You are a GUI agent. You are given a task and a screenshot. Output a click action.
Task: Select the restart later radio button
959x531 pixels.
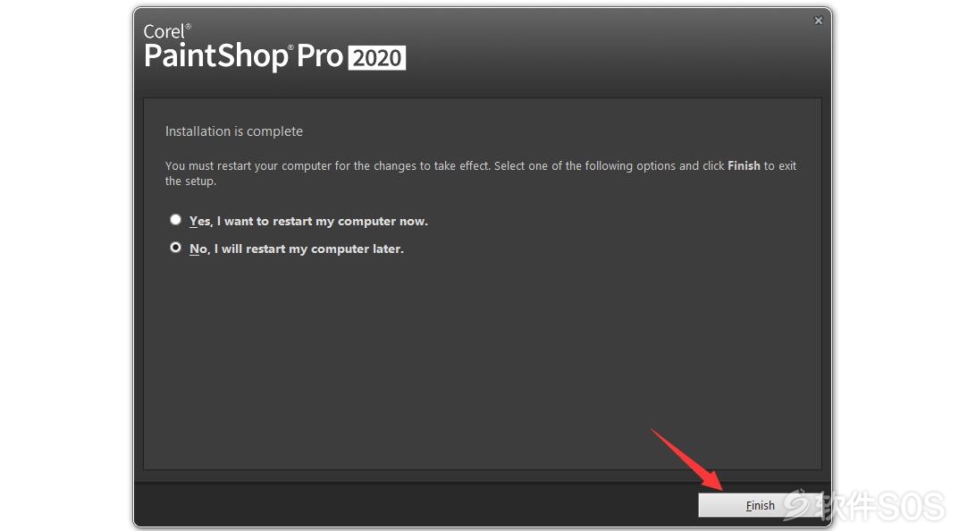tap(175, 248)
